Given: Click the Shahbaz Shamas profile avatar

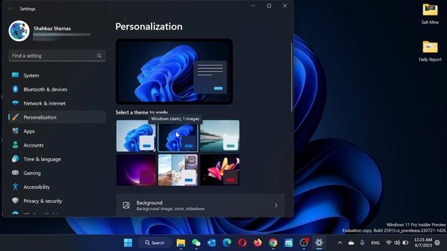Looking at the screenshot, I should pyautogui.click(x=19, y=31).
